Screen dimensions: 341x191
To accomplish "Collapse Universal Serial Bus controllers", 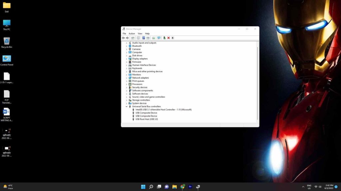I will click(x=127, y=106).
